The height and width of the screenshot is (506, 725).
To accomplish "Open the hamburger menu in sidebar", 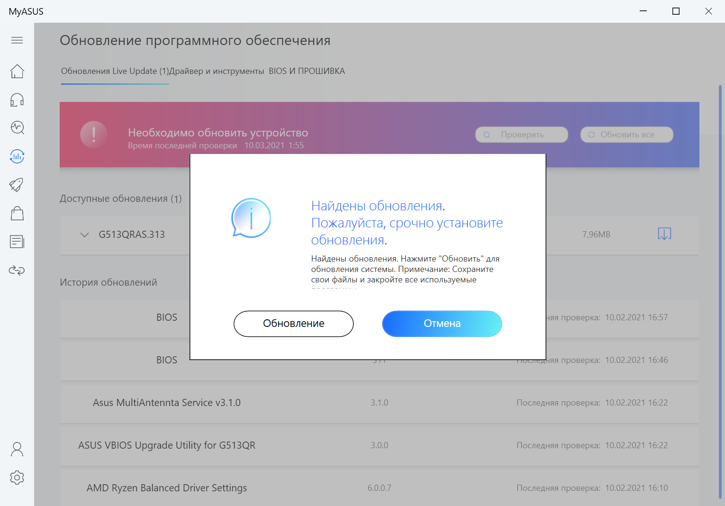I will click(x=17, y=40).
